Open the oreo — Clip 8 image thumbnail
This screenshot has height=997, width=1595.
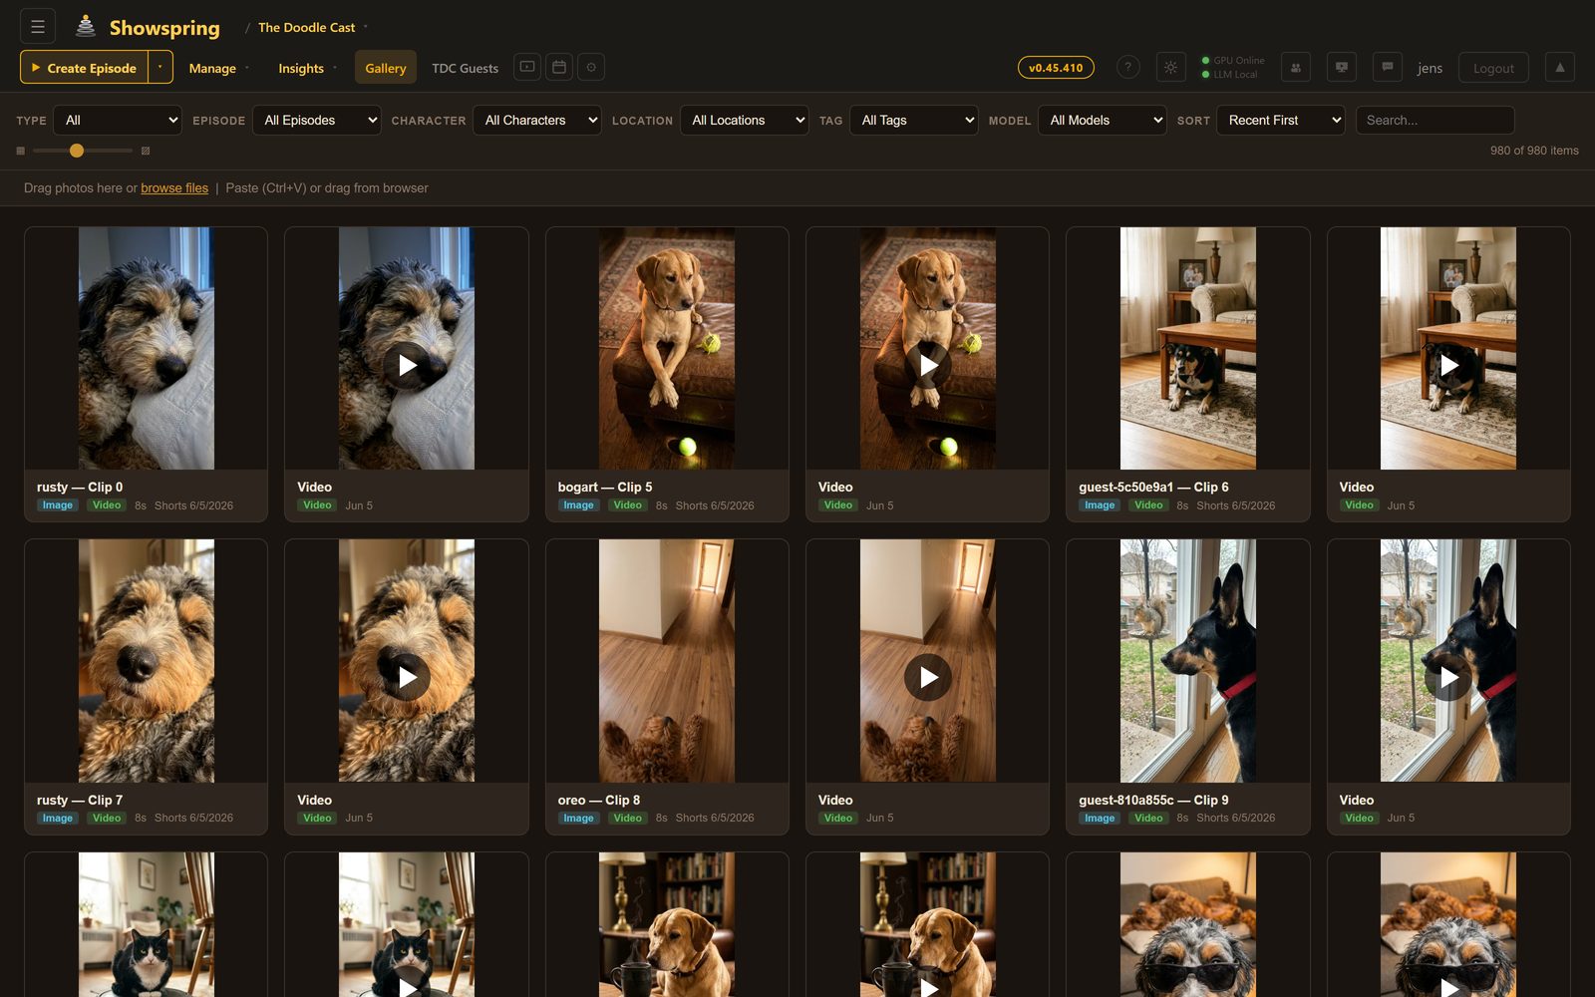(667, 661)
